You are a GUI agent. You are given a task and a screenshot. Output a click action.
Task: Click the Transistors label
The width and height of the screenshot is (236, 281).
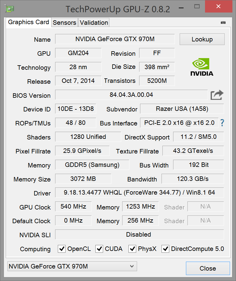pyautogui.click(x=120, y=81)
